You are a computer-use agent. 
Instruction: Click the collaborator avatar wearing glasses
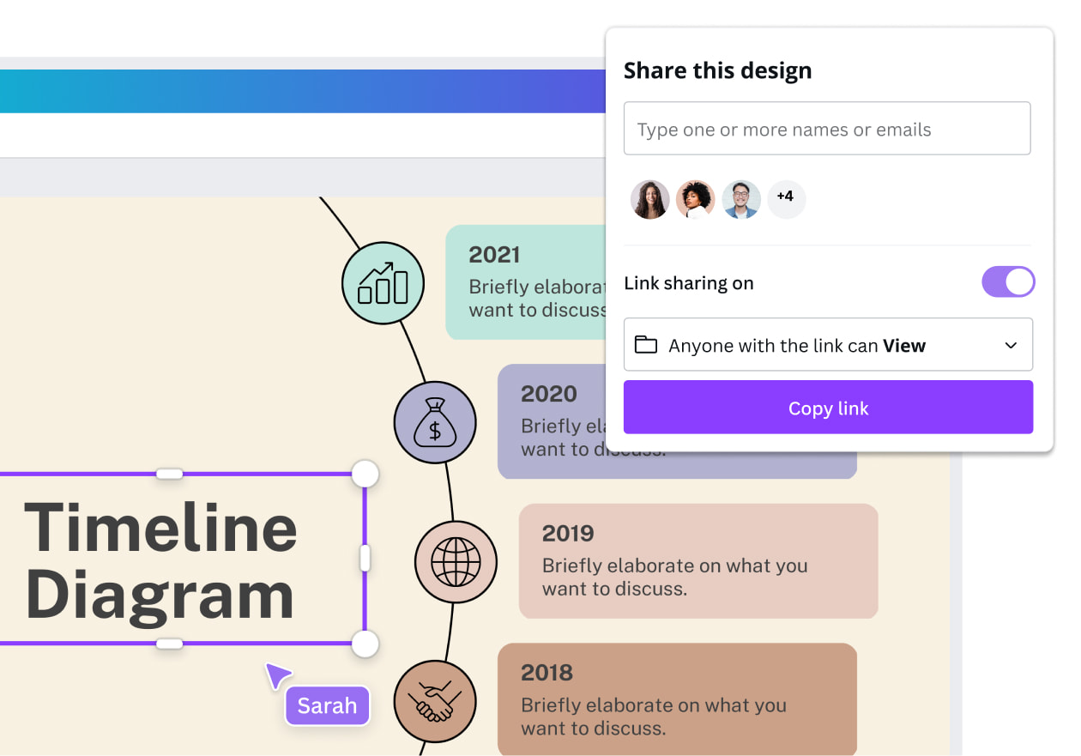pyautogui.click(x=740, y=198)
